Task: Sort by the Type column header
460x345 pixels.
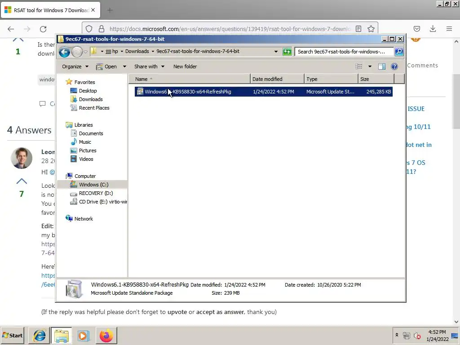Action: pos(331,79)
